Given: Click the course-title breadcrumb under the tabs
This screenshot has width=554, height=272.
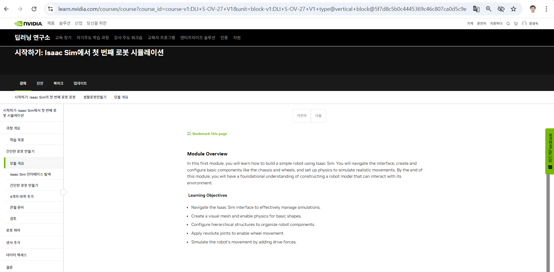Looking at the screenshot, I should [x=45, y=97].
